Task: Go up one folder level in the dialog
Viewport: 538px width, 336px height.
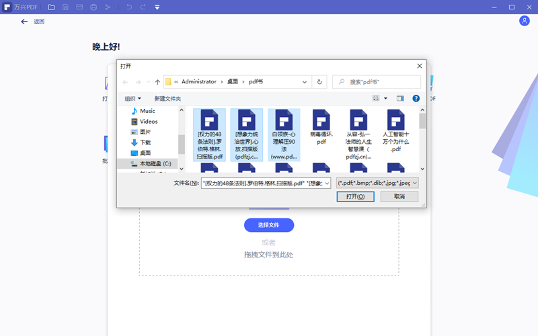Action: (157, 82)
